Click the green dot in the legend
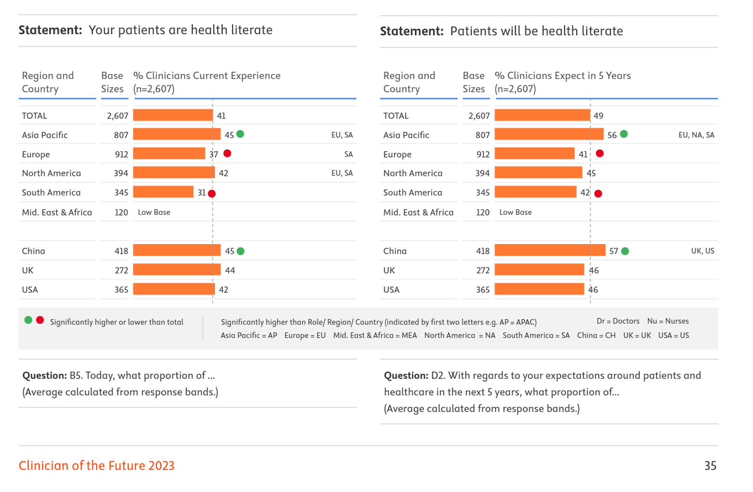753x492 pixels. pos(28,320)
